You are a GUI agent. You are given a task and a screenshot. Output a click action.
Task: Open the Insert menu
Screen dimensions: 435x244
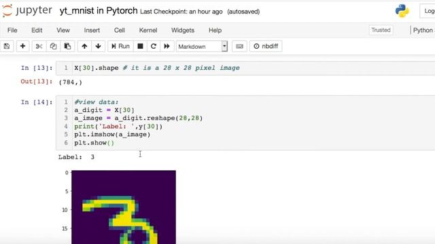[x=92, y=30]
